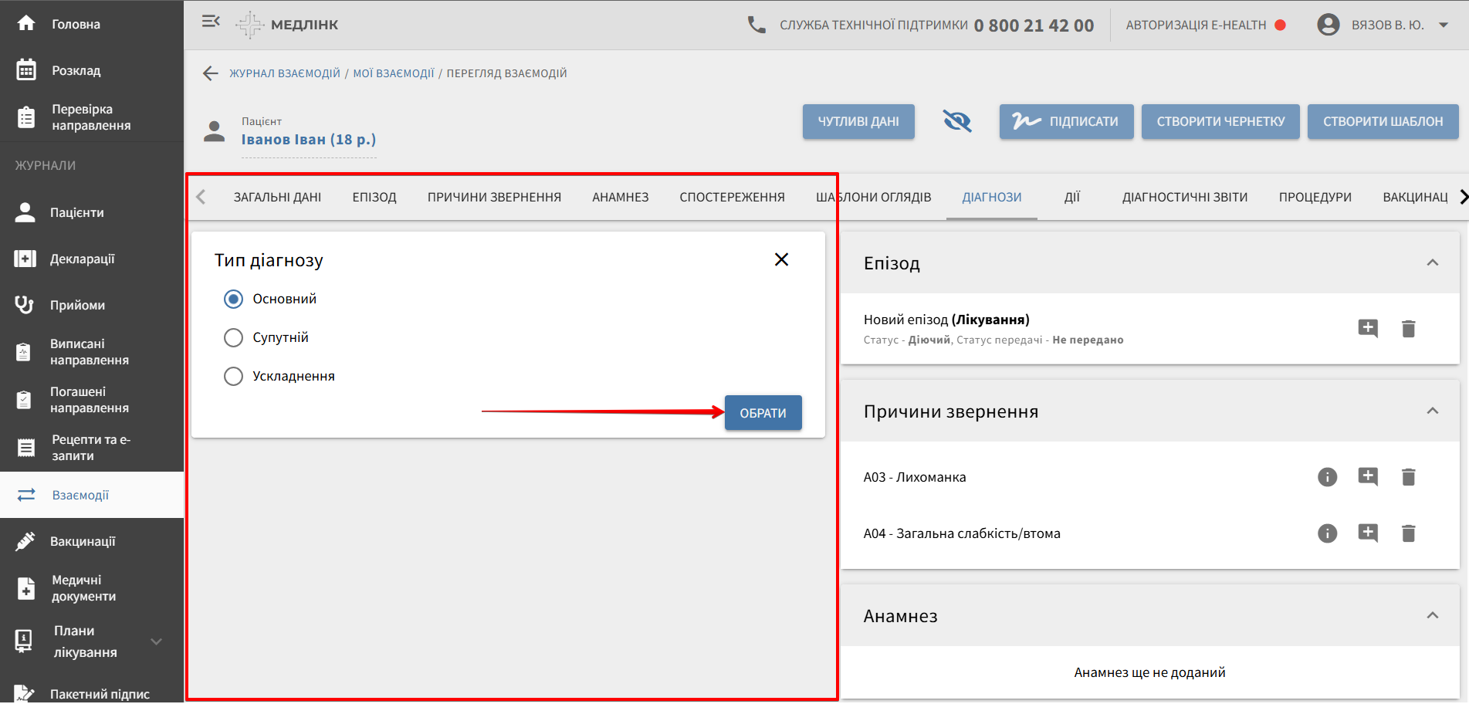Image resolution: width=1469 pixels, height=704 pixels.
Task: Choose the Супутній radio option
Action: pyautogui.click(x=233, y=337)
